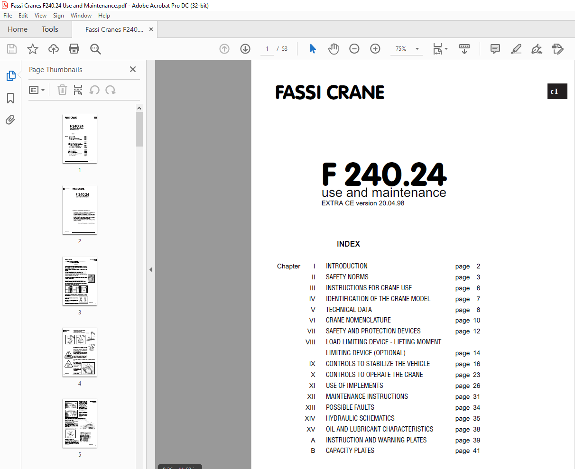Open the View menu

coord(41,16)
